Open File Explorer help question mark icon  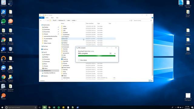(x=152, y=18)
